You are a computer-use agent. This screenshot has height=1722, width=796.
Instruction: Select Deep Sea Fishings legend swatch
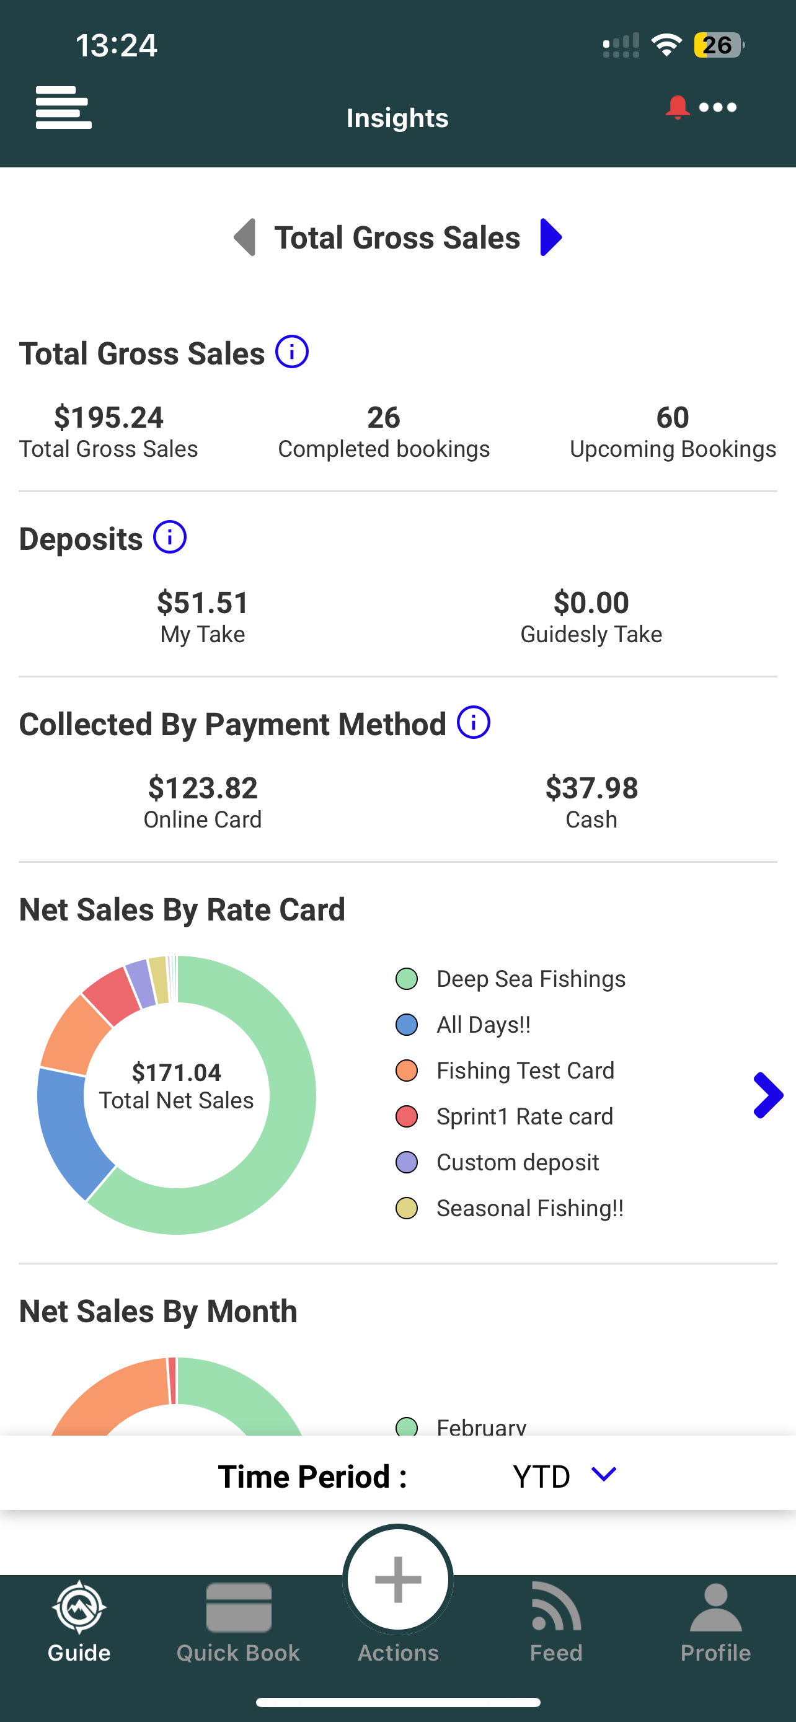tap(406, 979)
